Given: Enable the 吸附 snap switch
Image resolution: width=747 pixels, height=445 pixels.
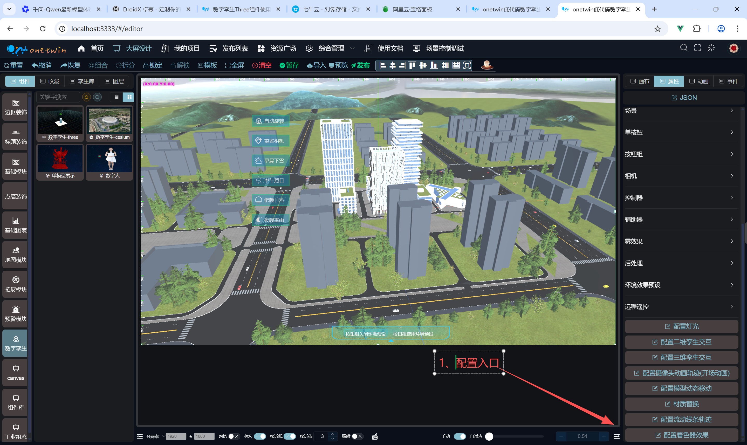Looking at the screenshot, I should 357,437.
